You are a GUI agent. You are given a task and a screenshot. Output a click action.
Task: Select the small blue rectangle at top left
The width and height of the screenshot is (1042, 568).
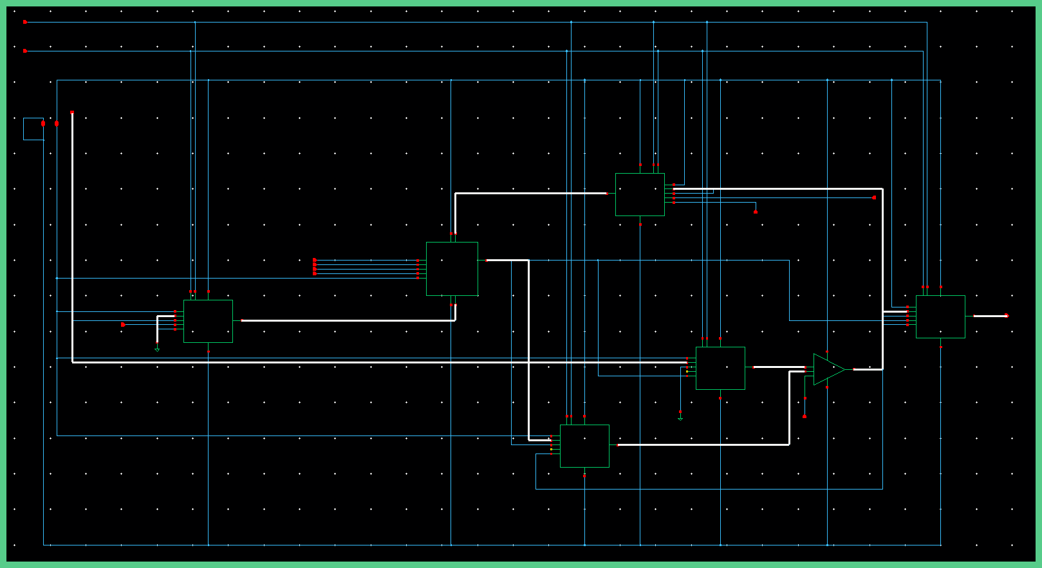33,129
